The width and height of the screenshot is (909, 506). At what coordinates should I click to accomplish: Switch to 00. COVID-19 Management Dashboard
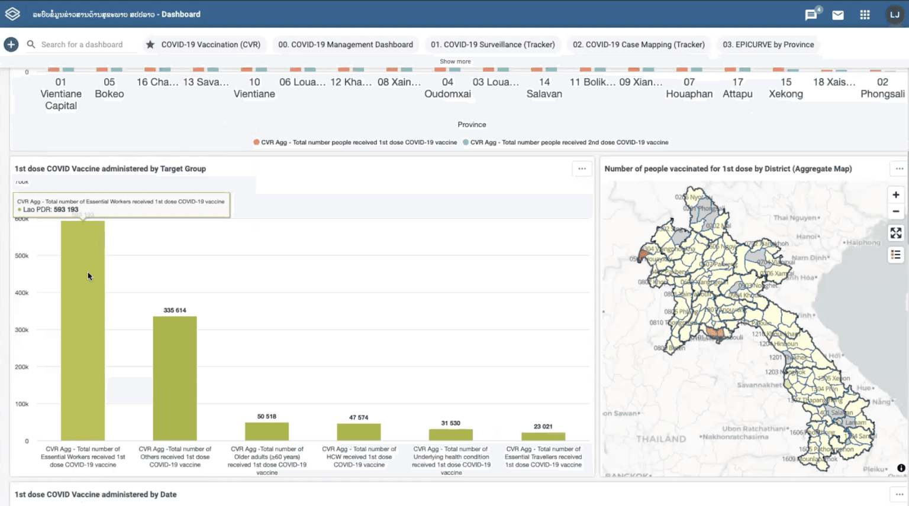tap(346, 44)
